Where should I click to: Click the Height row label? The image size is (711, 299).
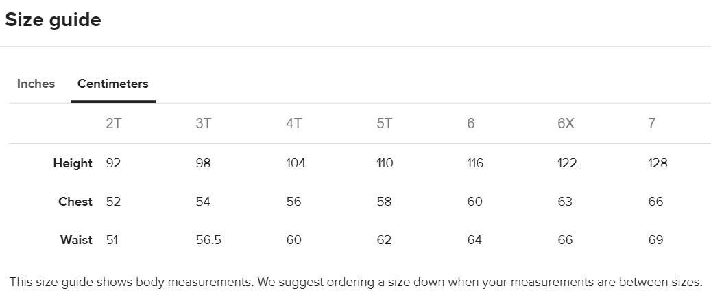(x=73, y=163)
